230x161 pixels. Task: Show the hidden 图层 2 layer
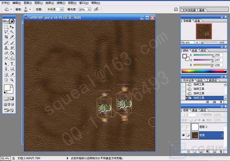point(183,127)
